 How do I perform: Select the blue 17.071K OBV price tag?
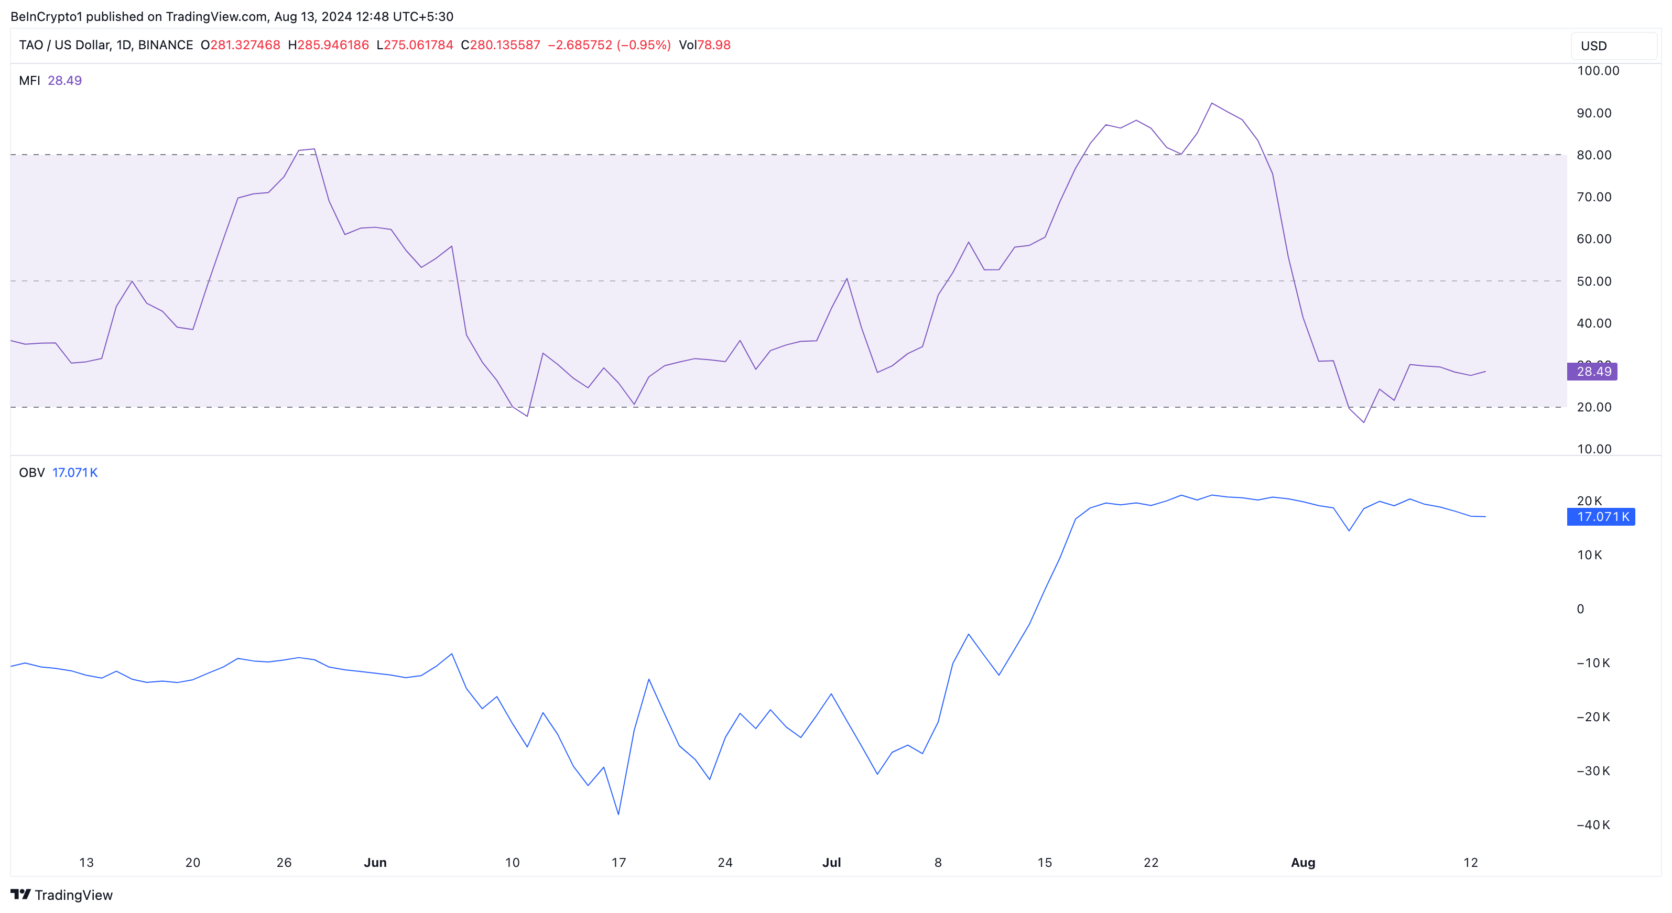1602,517
